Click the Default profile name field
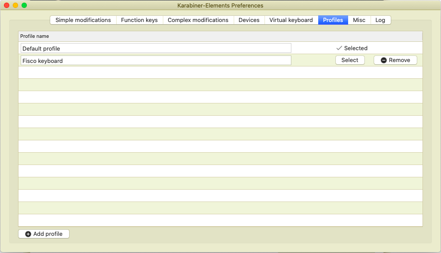Image resolution: width=441 pixels, height=253 pixels. (156, 48)
